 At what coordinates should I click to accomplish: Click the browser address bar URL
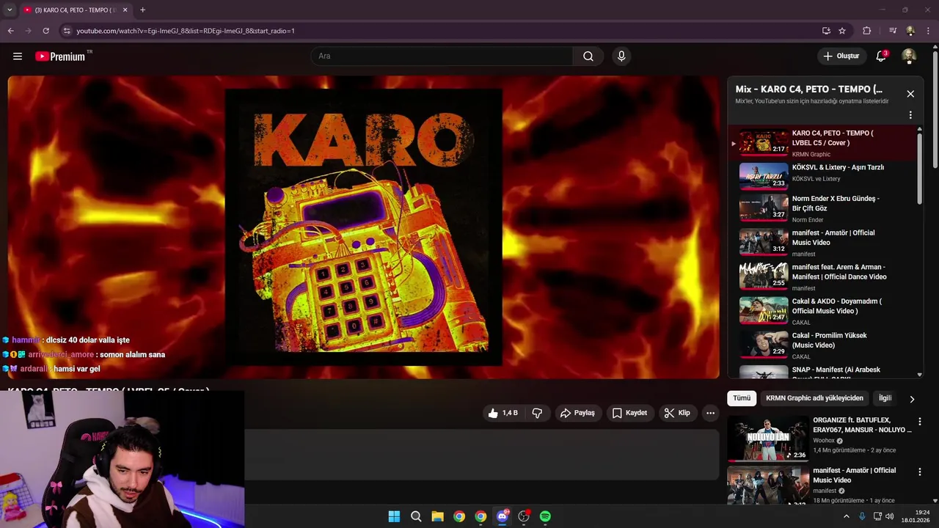point(186,31)
